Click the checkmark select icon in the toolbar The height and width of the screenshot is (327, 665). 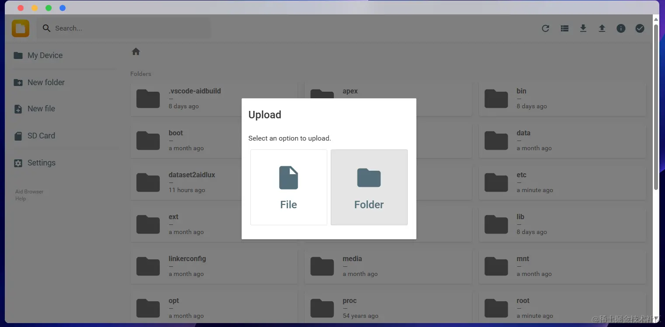pyautogui.click(x=640, y=28)
